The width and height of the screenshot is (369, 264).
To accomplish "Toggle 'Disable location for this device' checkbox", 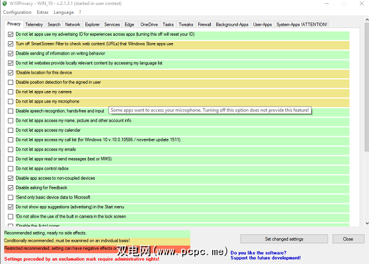I will click(x=10, y=73).
